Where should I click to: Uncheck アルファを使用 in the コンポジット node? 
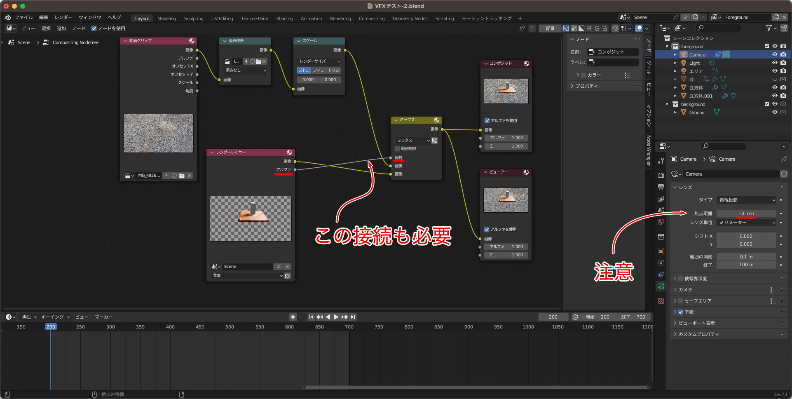[x=487, y=121]
